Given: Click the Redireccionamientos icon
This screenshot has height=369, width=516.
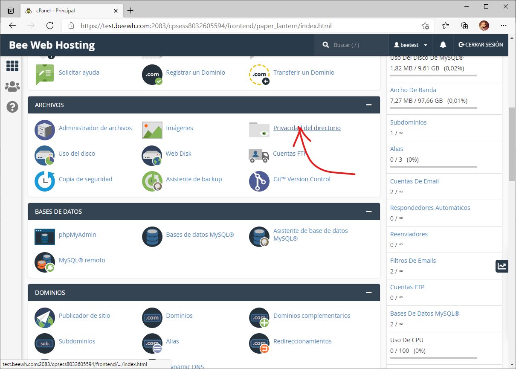Looking at the screenshot, I should pos(259,343).
